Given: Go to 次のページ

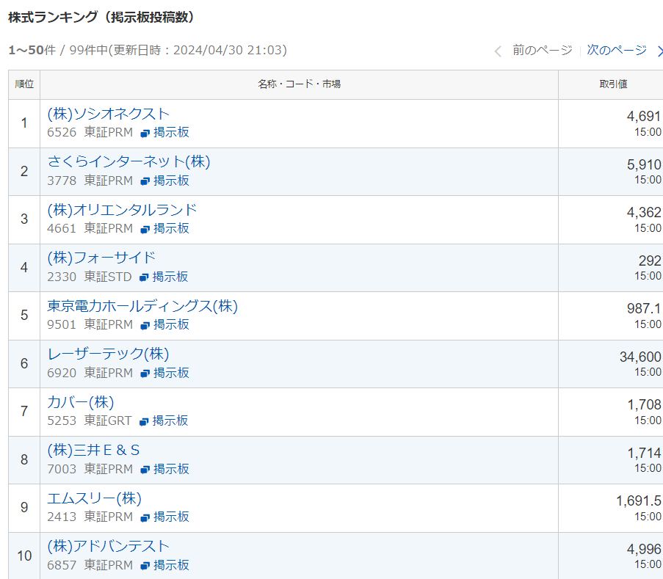Looking at the screenshot, I should point(617,51).
